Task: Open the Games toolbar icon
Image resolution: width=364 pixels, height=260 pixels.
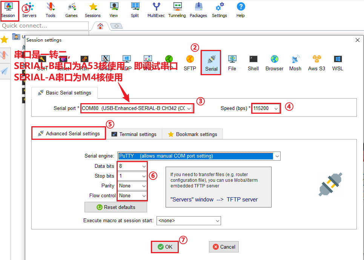Action: pyautogui.click(x=71, y=10)
